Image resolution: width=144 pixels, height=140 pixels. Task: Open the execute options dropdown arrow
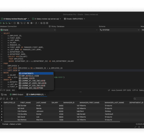(12, 23)
